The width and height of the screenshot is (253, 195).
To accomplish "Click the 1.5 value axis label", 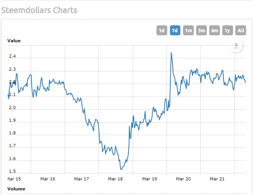I will [12, 171].
